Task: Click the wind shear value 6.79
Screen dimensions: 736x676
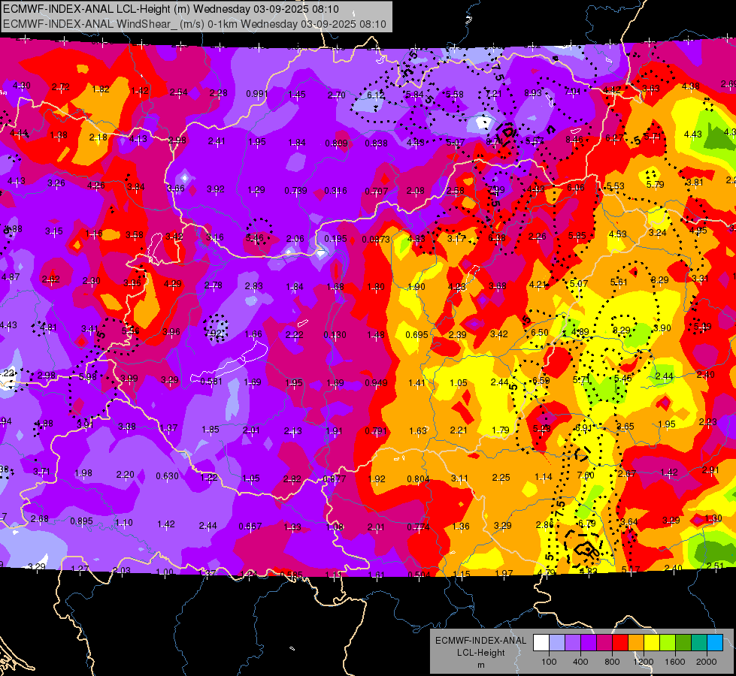Action: click(586, 523)
